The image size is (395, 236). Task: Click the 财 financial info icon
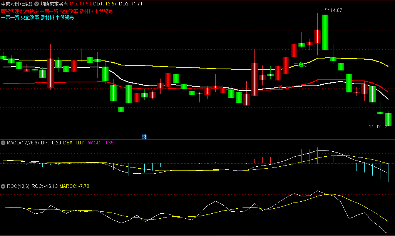point(144,137)
